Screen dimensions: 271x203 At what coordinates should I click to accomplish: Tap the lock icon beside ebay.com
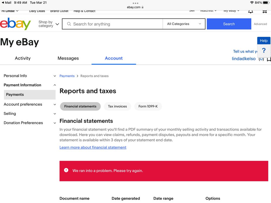tap(142, 7)
